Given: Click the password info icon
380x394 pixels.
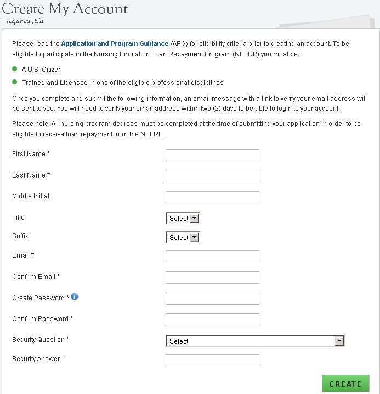Looking at the screenshot, I should [75, 297].
